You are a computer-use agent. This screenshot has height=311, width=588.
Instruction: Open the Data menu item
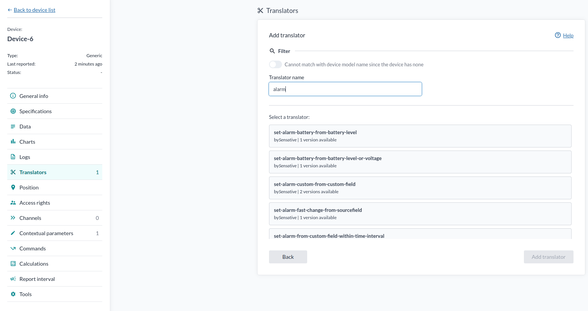click(25, 127)
